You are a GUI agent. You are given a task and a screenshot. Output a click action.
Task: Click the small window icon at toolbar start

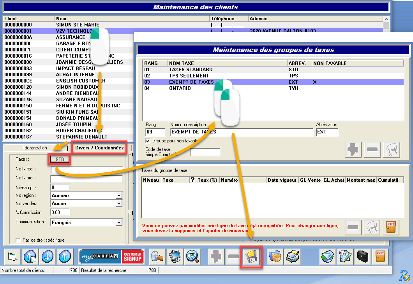(12, 256)
